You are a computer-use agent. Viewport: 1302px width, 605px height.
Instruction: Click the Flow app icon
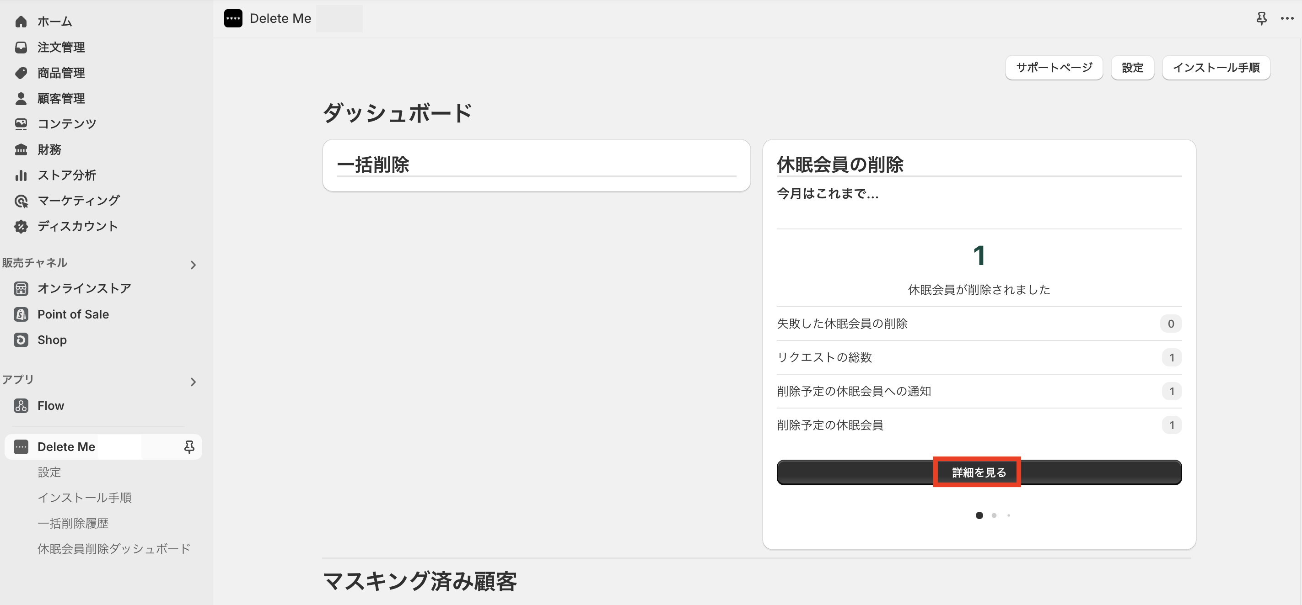21,405
